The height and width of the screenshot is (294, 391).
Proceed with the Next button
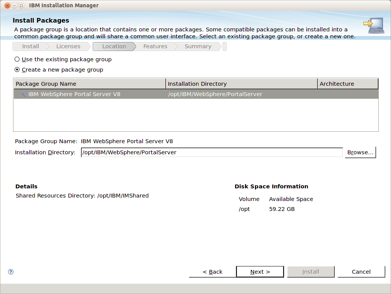point(260,272)
